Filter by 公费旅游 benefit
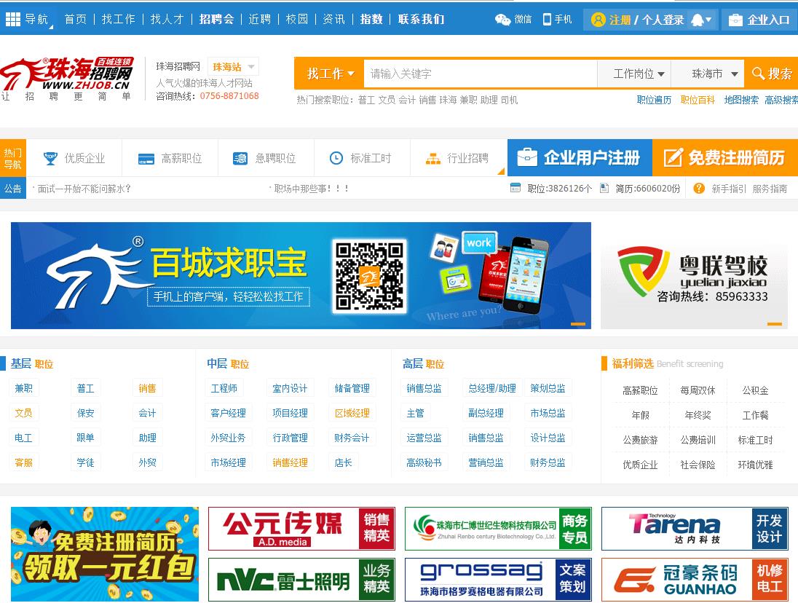 point(640,440)
